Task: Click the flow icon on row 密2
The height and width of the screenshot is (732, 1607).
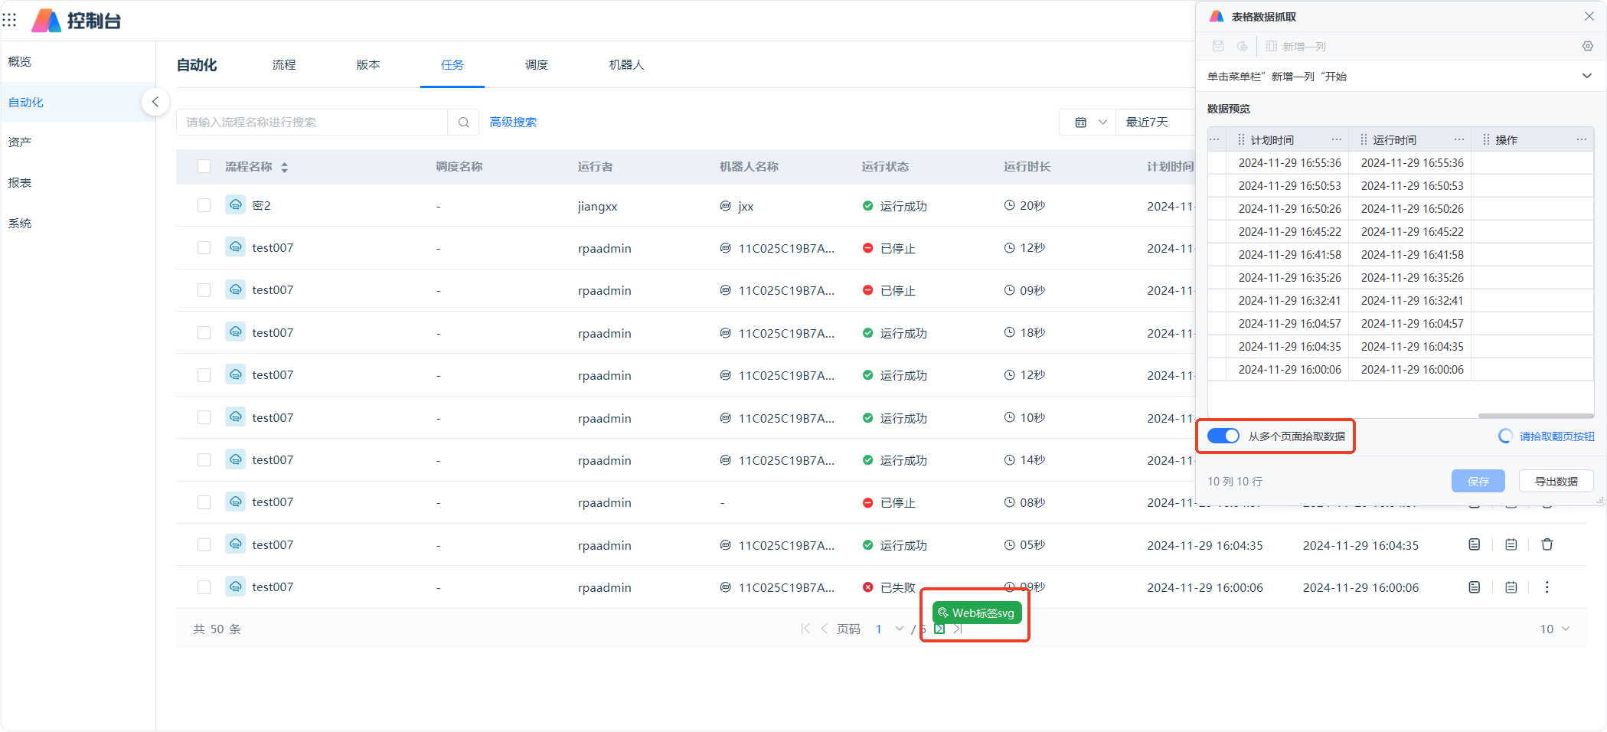Action: [236, 205]
